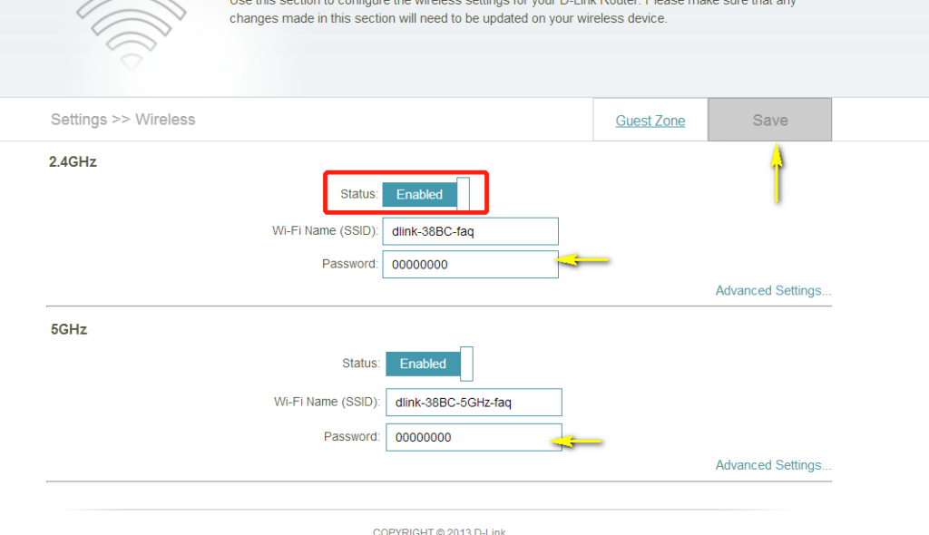This screenshot has width=929, height=535.
Task: Edit the 5GHz Wi-Fi Name field dlink-38BC-5GHz-faq
Action: click(x=474, y=403)
